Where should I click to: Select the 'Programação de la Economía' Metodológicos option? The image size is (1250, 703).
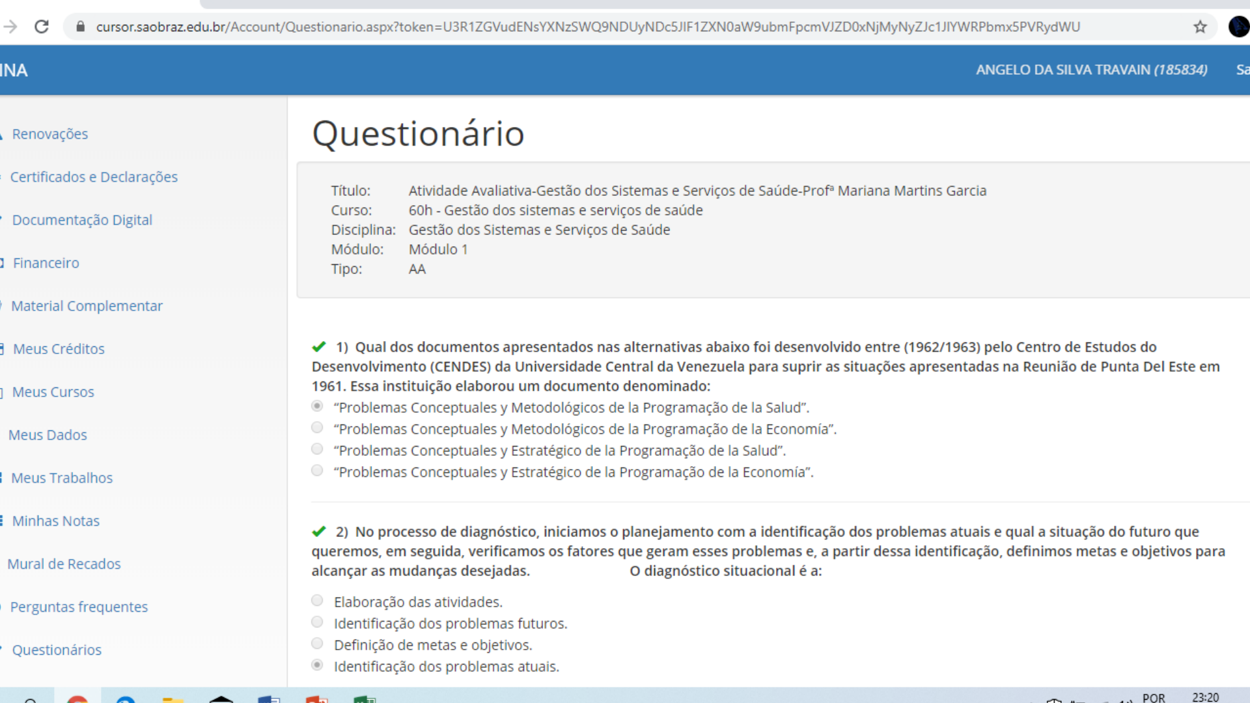[317, 428]
